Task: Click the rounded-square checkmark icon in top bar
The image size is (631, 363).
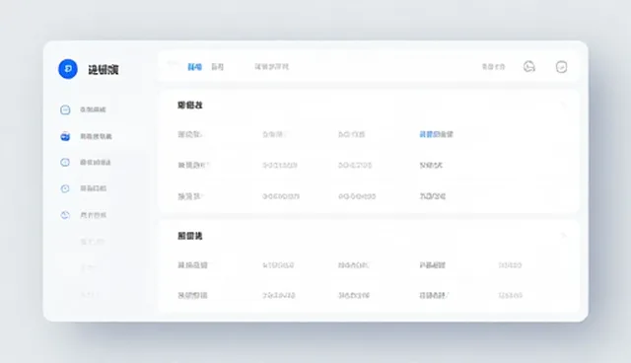Action: click(561, 67)
